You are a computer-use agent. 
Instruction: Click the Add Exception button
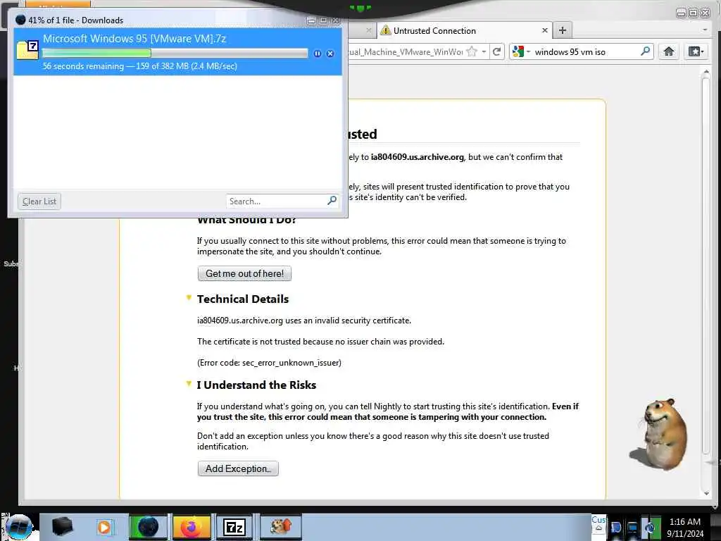(238, 468)
